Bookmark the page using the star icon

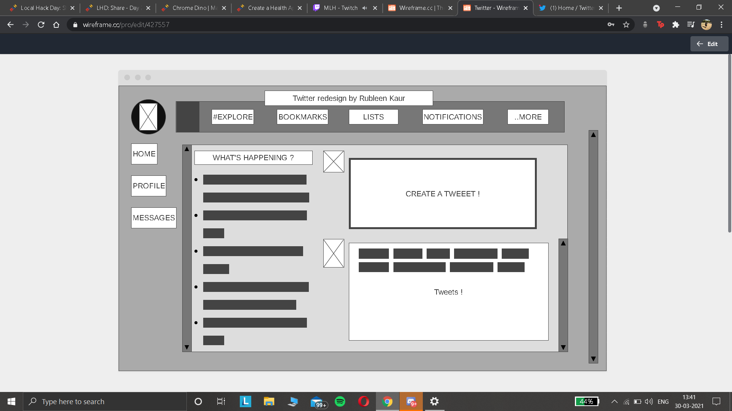coord(626,24)
